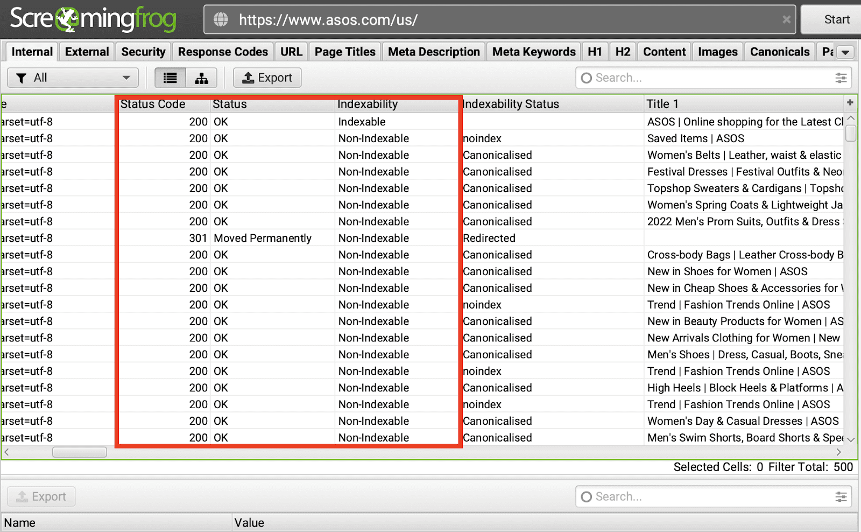
Task: Sort by Status column header
Action: [x=272, y=104]
